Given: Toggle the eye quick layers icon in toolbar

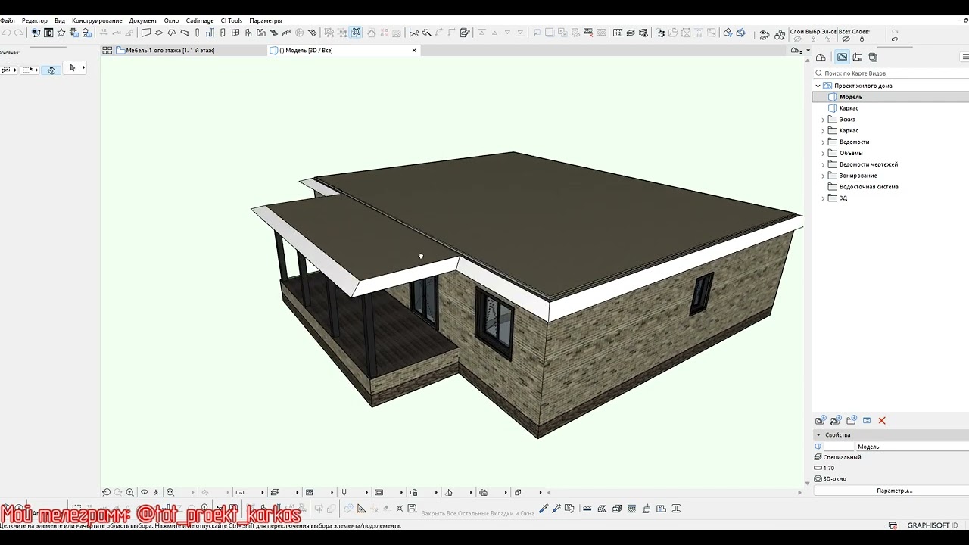Looking at the screenshot, I should (x=765, y=34).
